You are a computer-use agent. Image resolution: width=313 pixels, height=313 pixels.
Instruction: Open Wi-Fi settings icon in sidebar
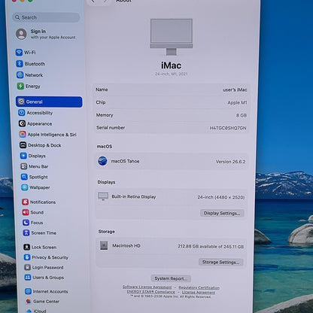pos(19,52)
